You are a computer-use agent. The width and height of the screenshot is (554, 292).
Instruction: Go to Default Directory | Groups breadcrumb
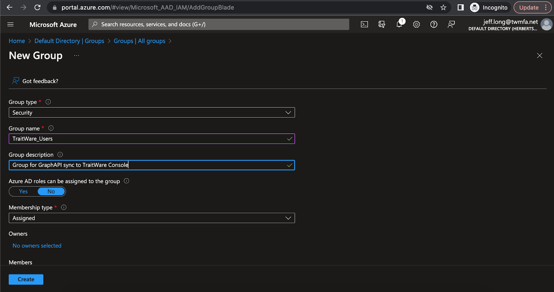click(x=69, y=41)
